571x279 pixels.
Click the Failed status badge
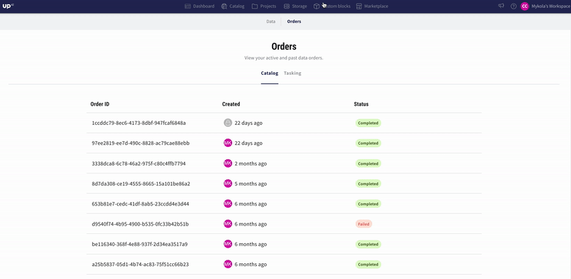click(x=363, y=224)
